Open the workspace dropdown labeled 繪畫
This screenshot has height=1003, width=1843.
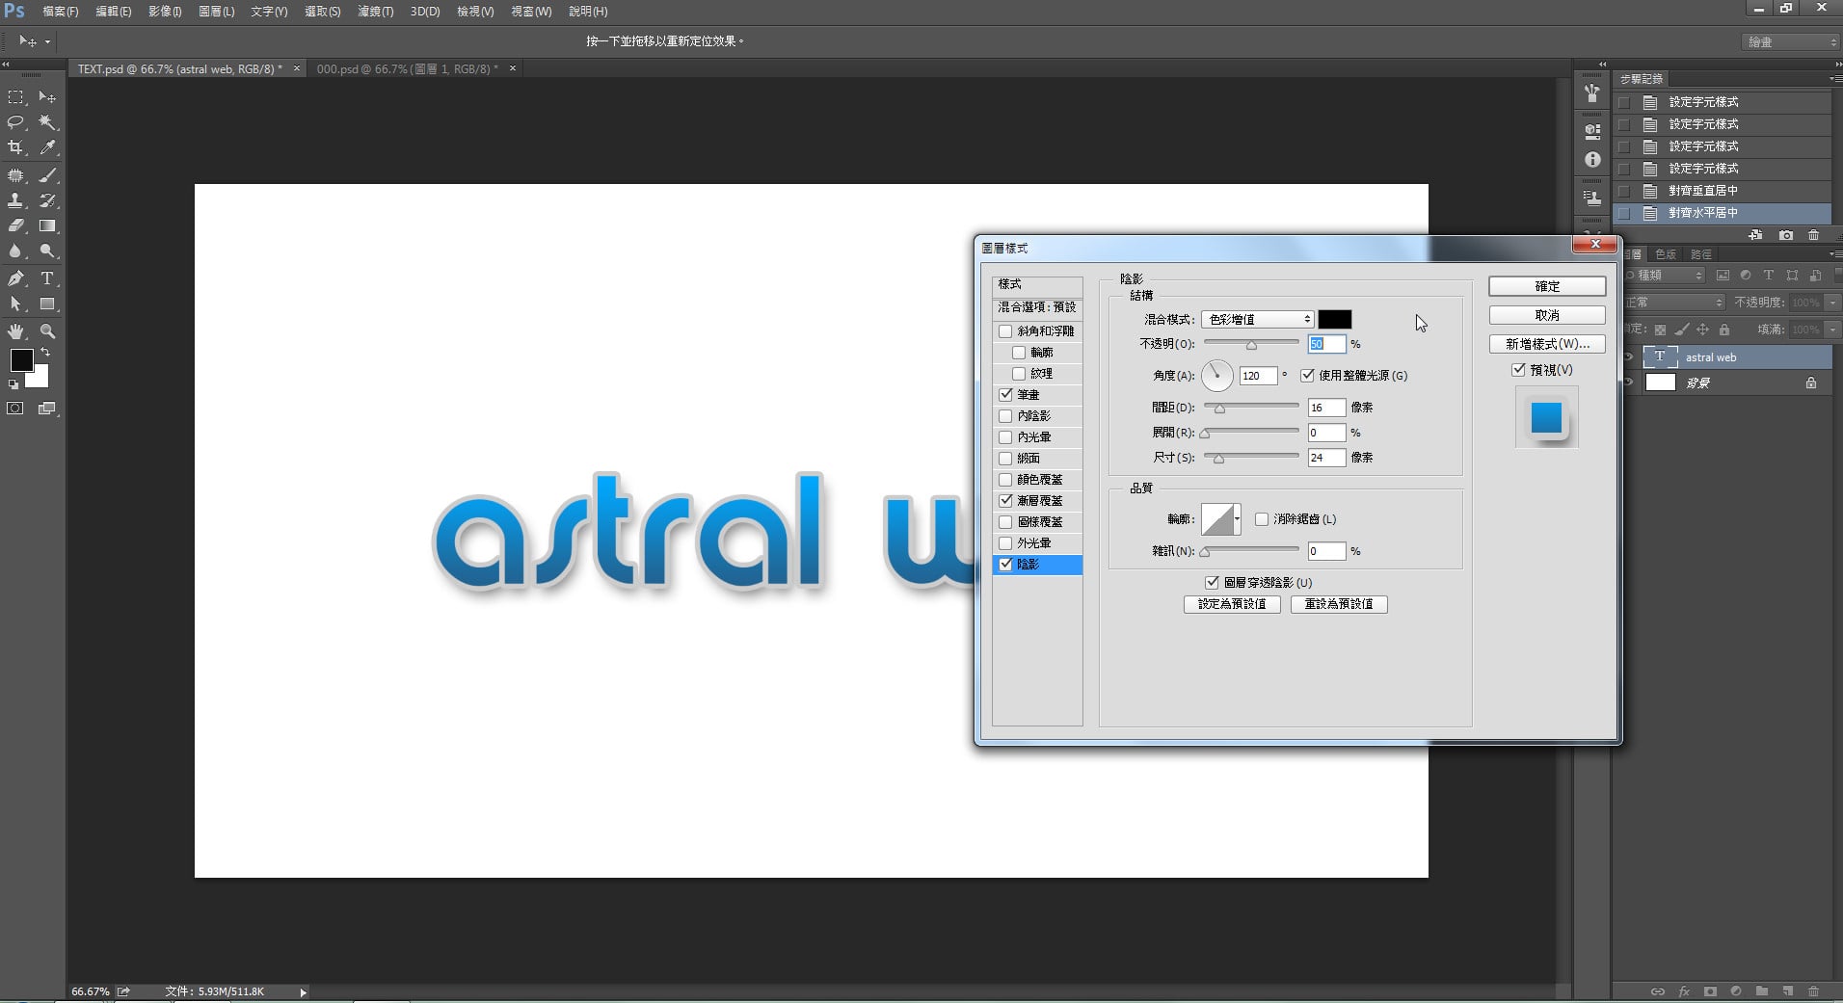tap(1791, 41)
